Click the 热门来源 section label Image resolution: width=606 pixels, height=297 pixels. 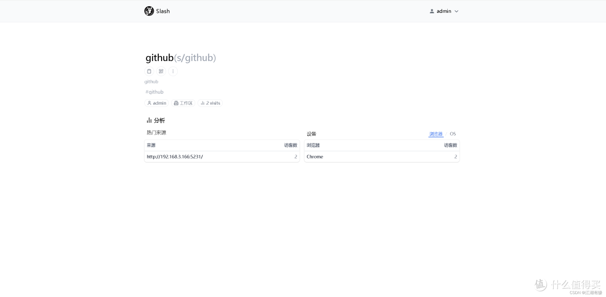156,132
